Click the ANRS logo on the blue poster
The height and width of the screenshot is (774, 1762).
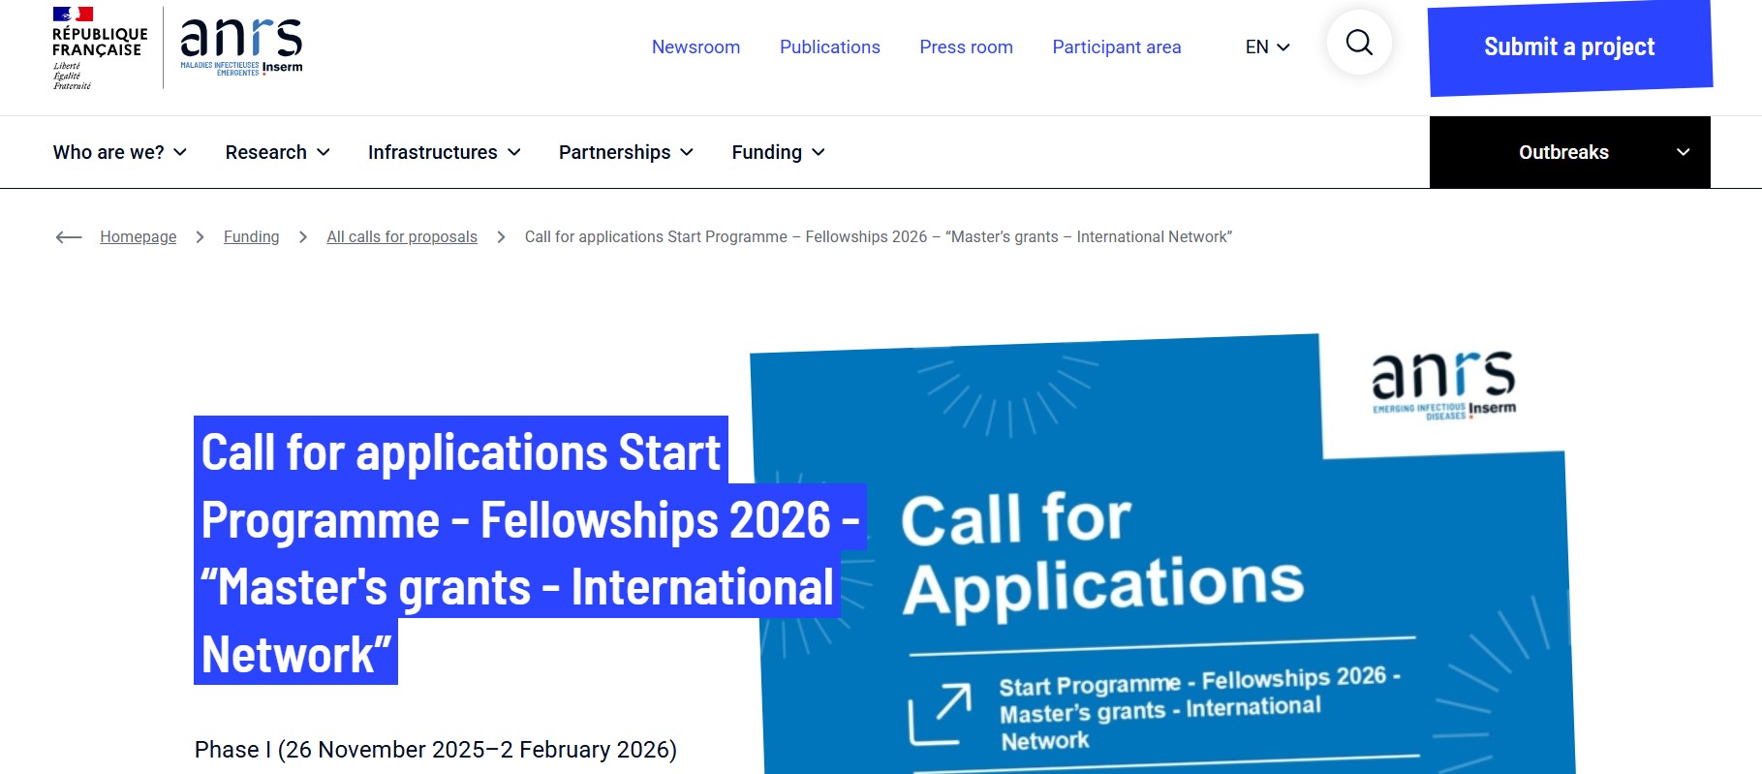point(1444,383)
